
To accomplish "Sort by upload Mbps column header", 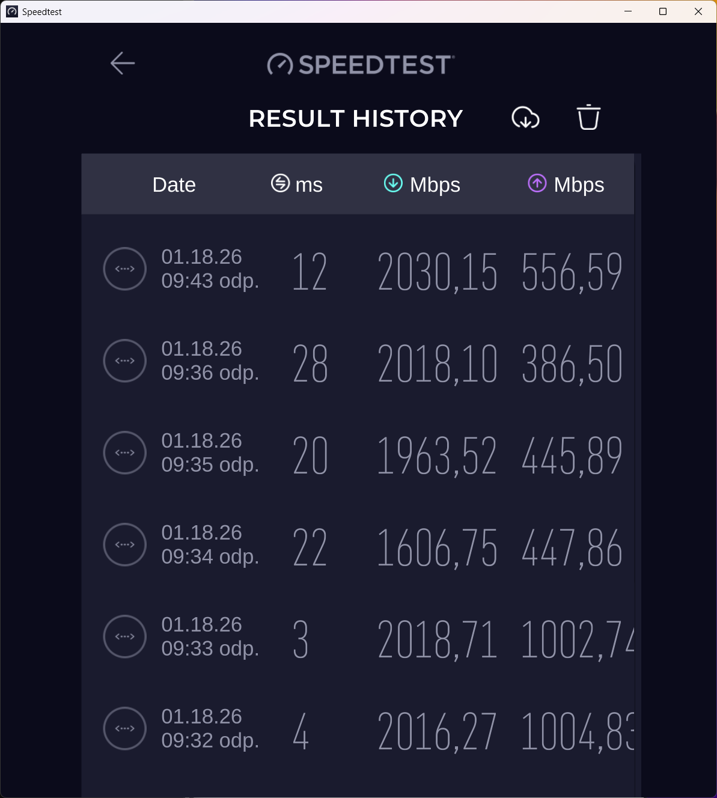I will pyautogui.click(x=566, y=184).
